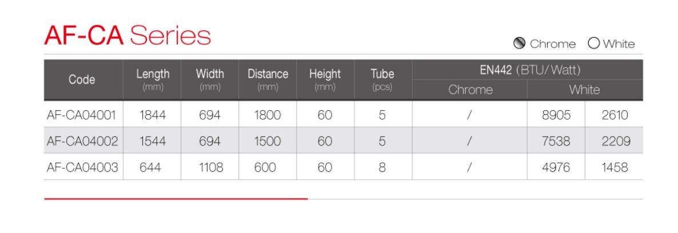
Task: Select the Chrome legend label
Action: tap(553, 43)
